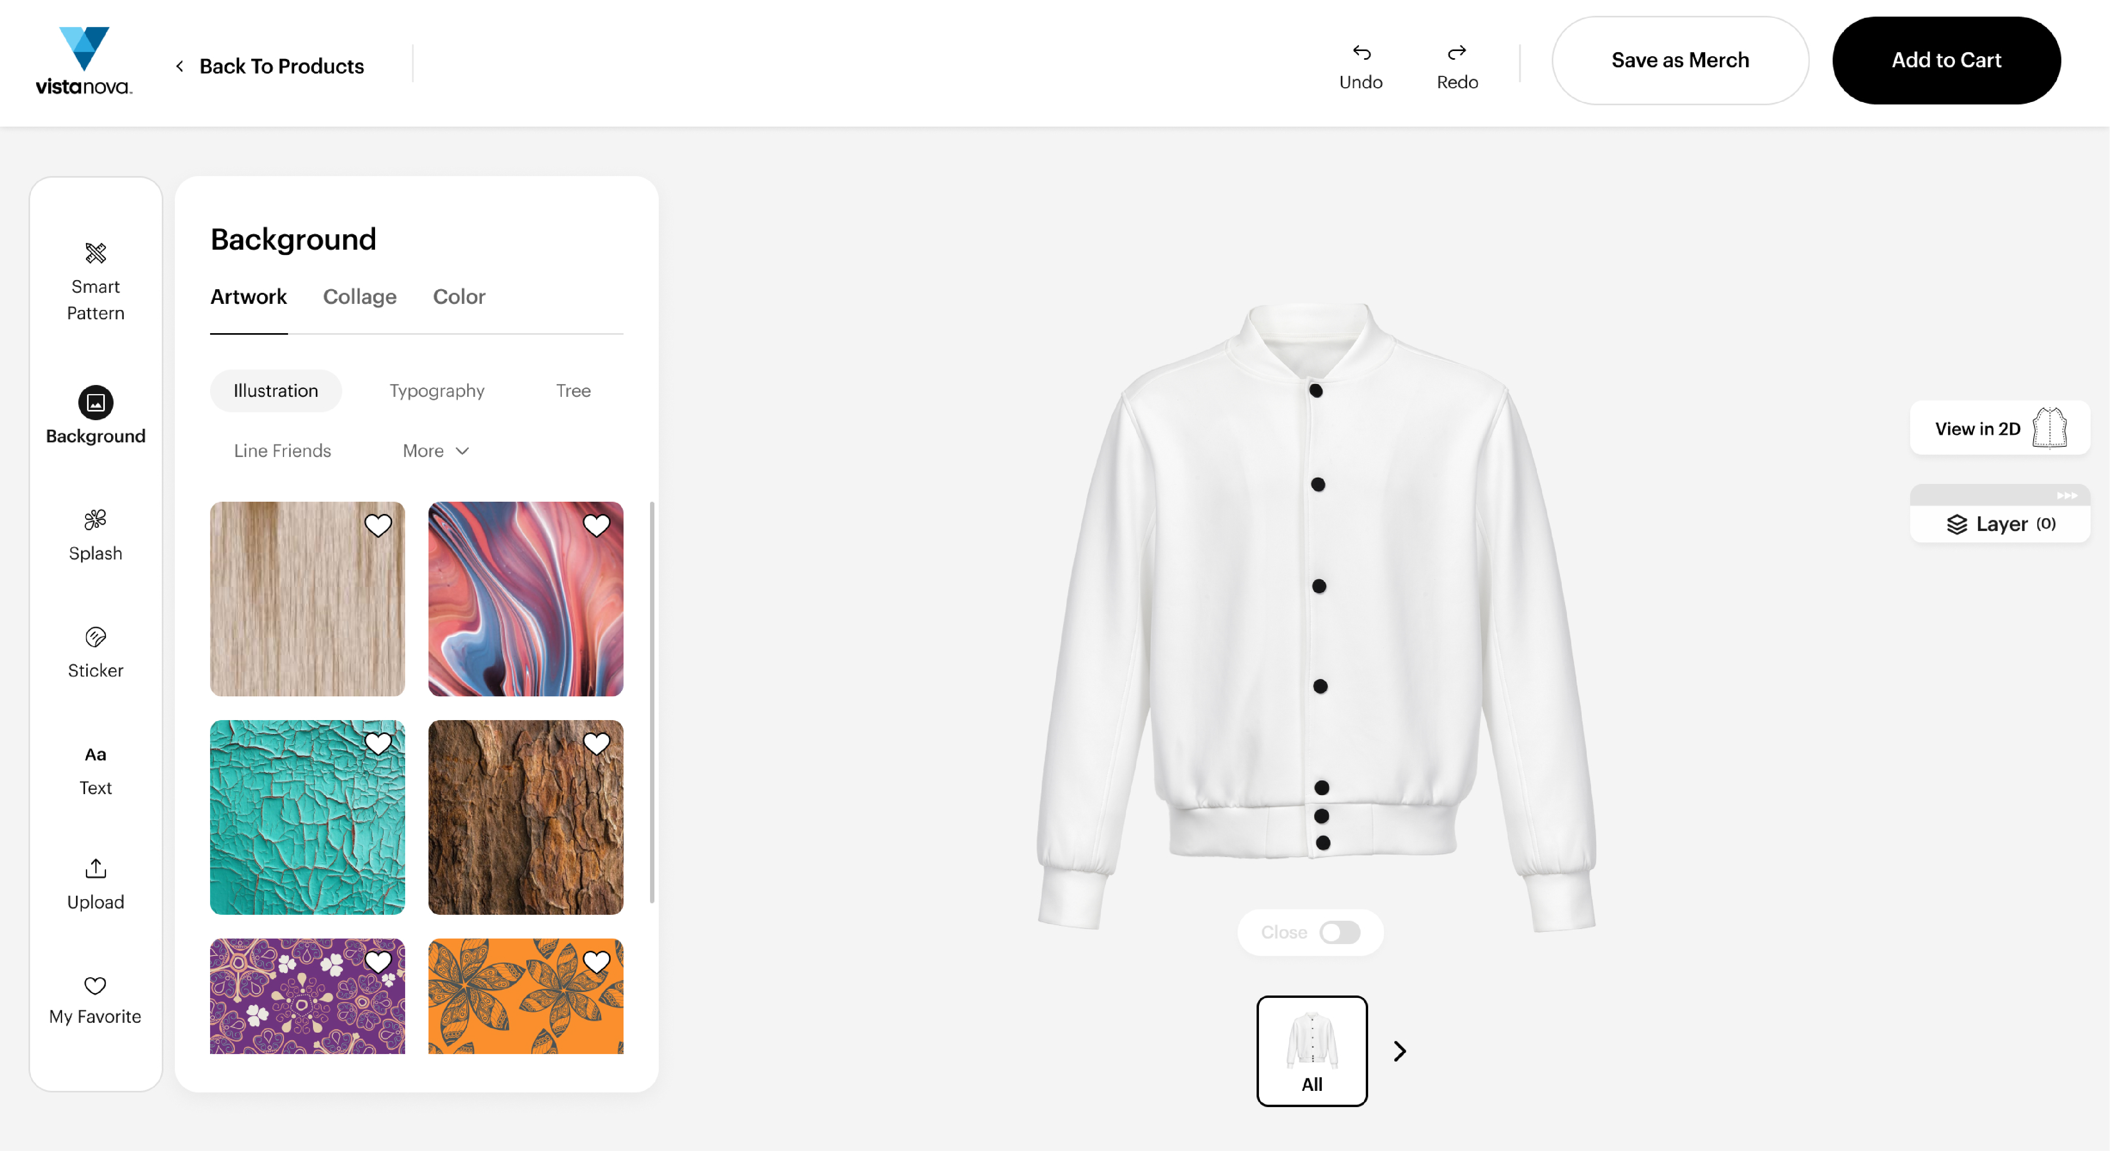
Task: Expand the Layer panel
Action: [2000, 523]
